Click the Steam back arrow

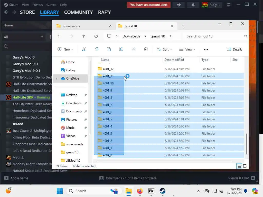(6, 12)
